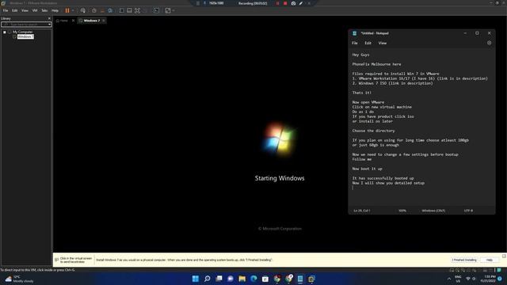Image resolution: width=507 pixels, height=285 pixels.
Task: Open the recorder pencil annotation tool
Action: click(301, 3)
